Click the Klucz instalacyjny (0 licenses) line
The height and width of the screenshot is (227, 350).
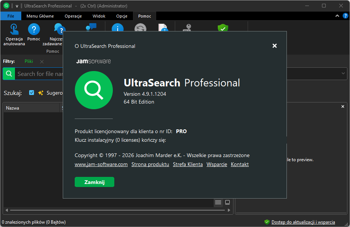pos(120,140)
